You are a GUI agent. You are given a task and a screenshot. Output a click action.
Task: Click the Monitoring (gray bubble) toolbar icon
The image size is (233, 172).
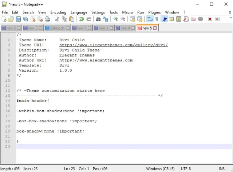pos(201,19)
